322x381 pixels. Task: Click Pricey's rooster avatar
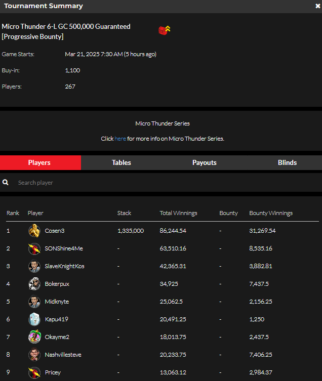[34, 372]
